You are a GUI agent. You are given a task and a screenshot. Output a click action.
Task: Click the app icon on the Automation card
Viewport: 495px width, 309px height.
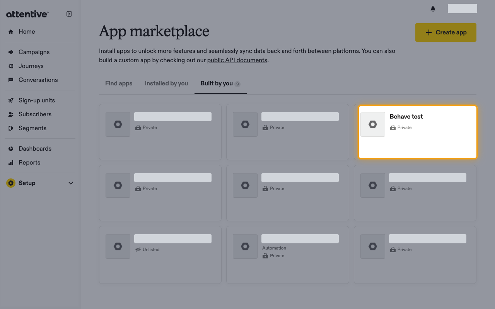[x=245, y=246]
